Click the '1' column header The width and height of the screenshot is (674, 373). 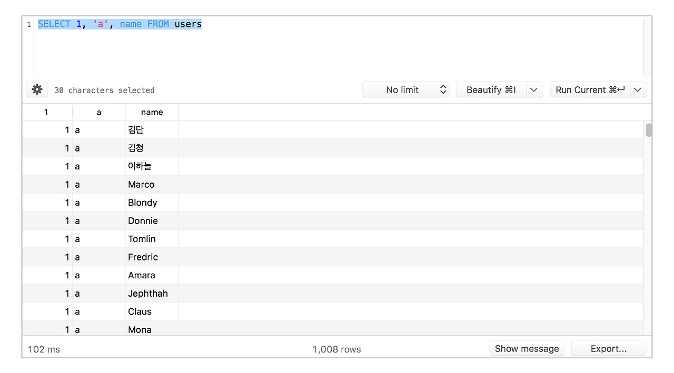(46, 112)
